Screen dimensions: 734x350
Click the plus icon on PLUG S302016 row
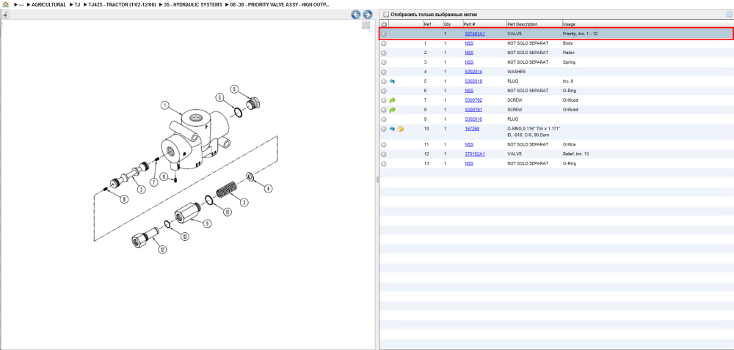pos(384,119)
